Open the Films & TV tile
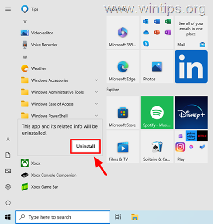The image size is (213, 224). (123, 147)
